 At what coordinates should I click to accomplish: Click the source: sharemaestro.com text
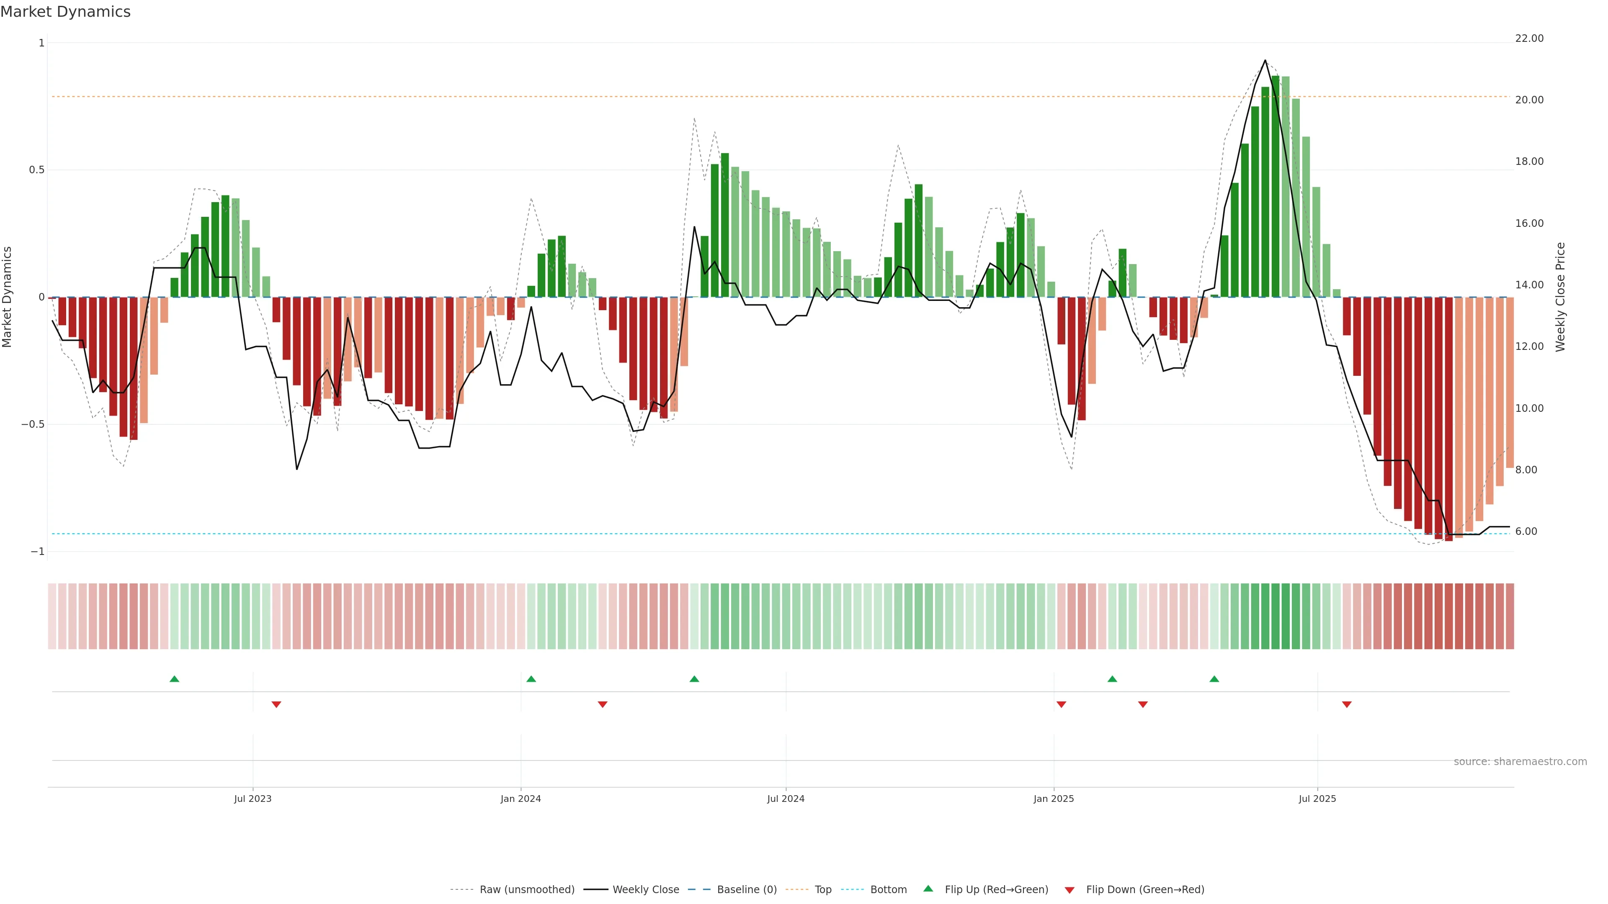pos(1520,762)
